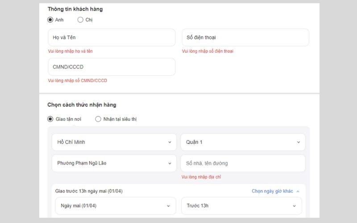Select the Chị radio button
Viewport: 357px width, 223px height.
point(80,20)
